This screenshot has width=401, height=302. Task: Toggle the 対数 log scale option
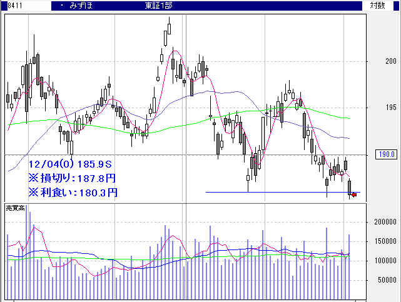click(377, 6)
